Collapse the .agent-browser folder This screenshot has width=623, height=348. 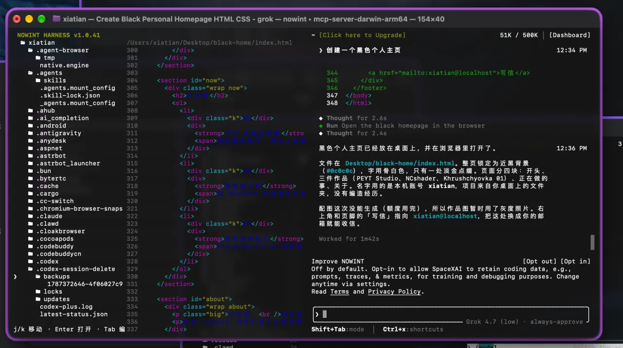click(31, 50)
